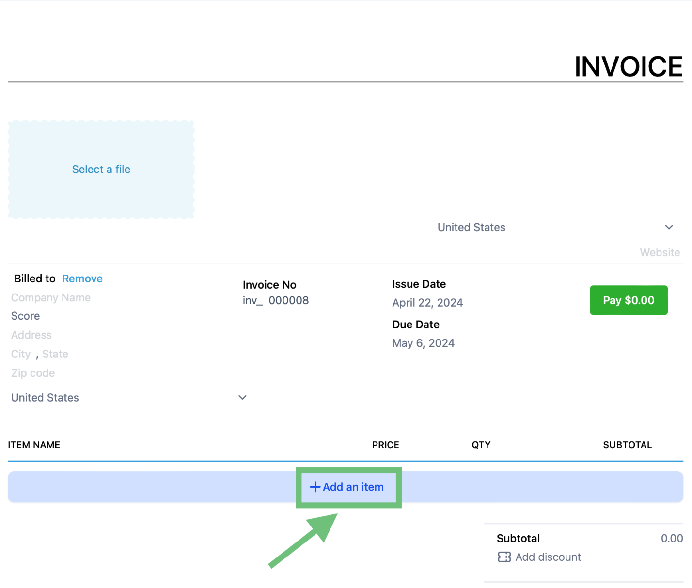Click the invoice number 000008 field
692x588 pixels.
(289, 300)
